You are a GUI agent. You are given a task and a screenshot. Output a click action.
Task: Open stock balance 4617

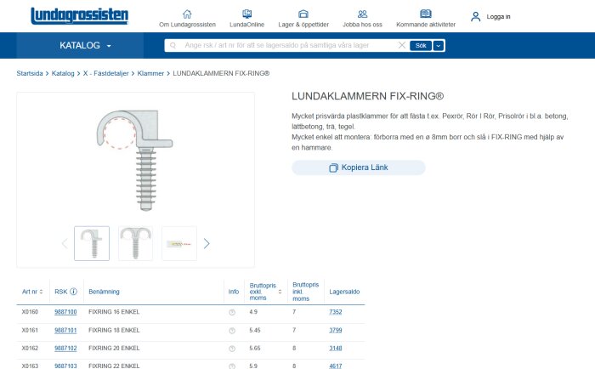336,366
